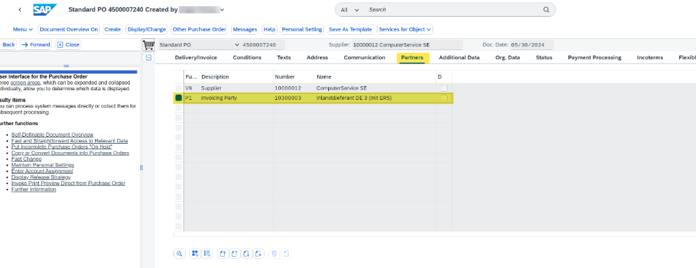
Task: Click the blank-page icon after the trash
Action: (x=287, y=254)
